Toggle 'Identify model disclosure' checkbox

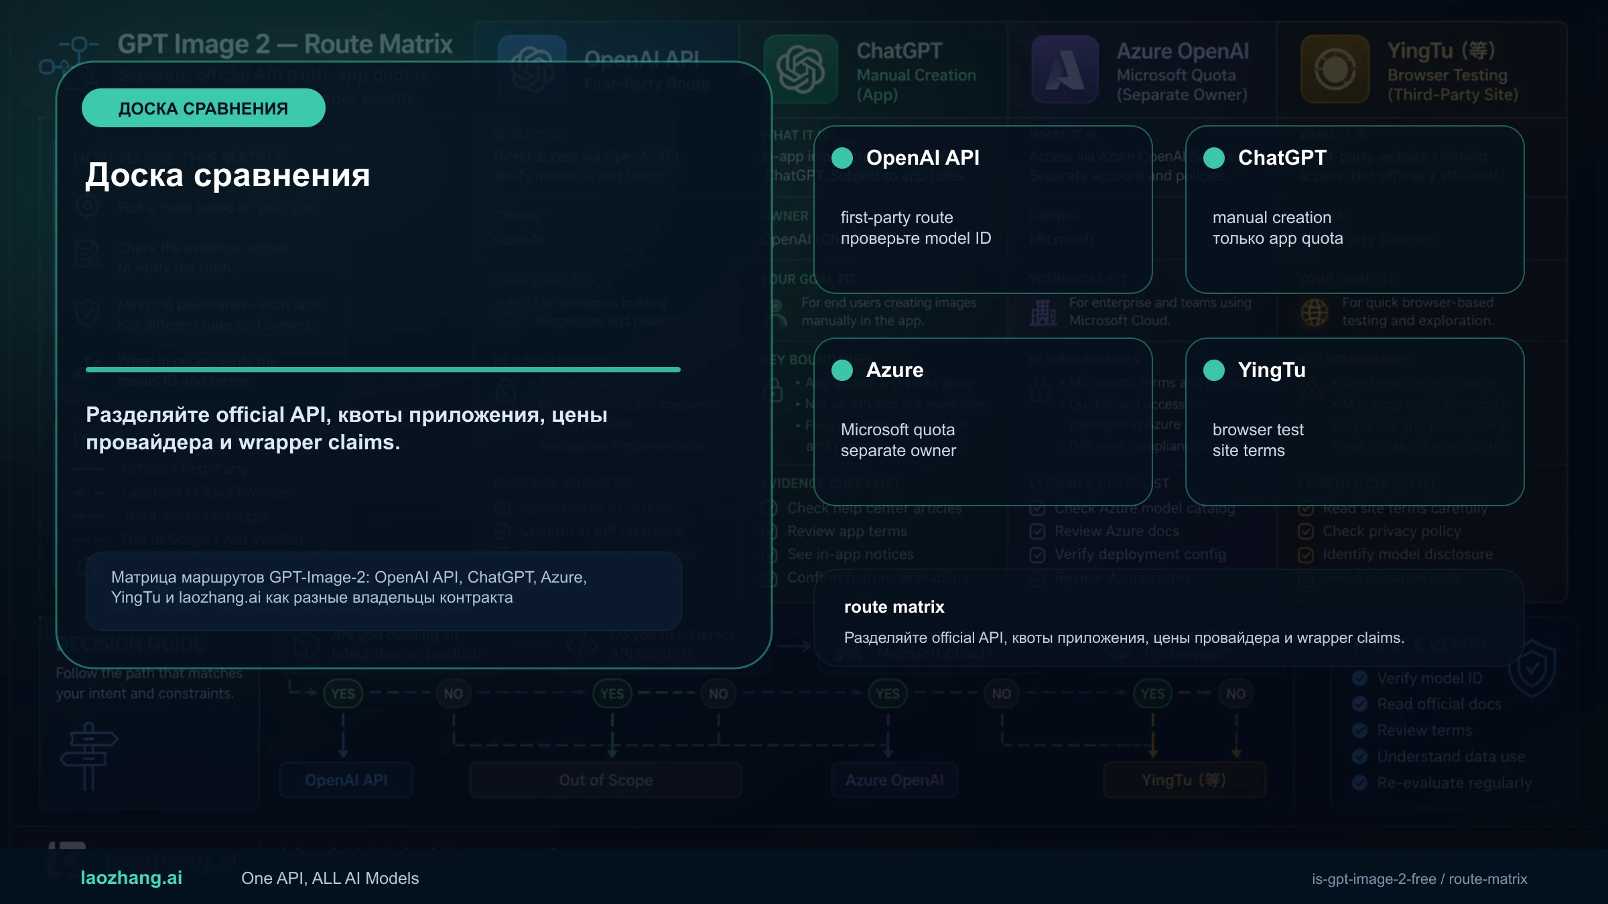click(1306, 554)
